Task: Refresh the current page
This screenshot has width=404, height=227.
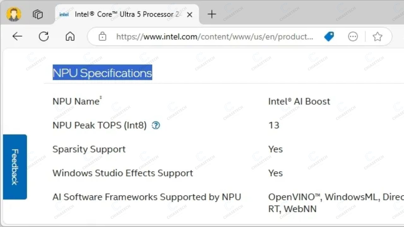Action: tap(44, 37)
